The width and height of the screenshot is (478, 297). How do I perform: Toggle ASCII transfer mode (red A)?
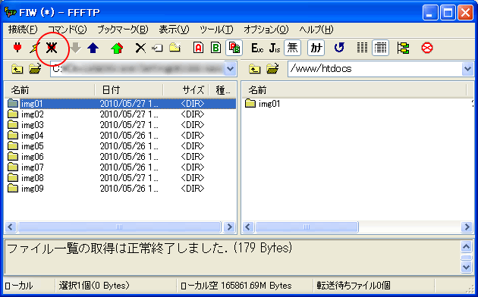(x=198, y=48)
